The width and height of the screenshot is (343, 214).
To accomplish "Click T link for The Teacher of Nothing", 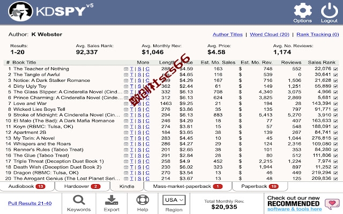I will 131,69.
